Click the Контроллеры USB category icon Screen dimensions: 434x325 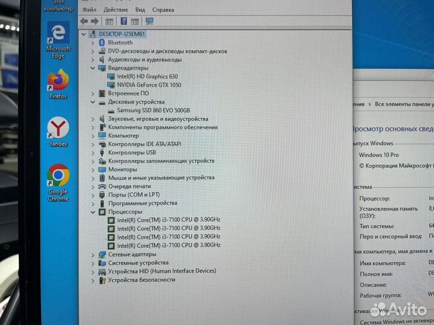tap(102, 152)
